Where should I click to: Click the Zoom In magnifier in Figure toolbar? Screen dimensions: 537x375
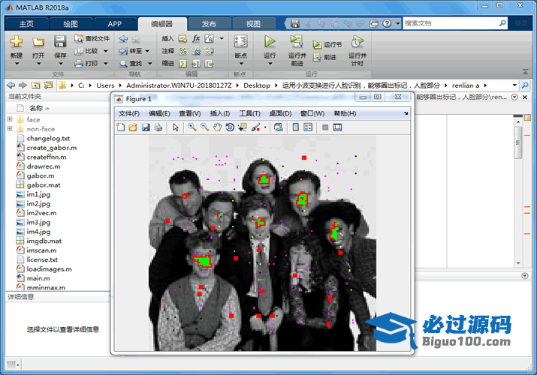coord(192,127)
